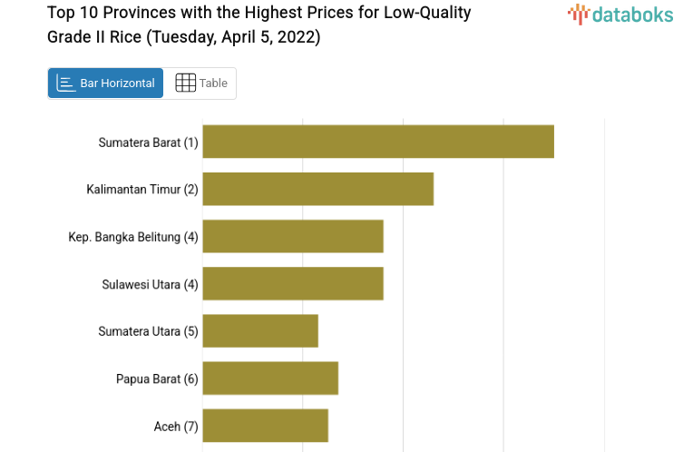Click the databoks logo icon

click(x=579, y=14)
